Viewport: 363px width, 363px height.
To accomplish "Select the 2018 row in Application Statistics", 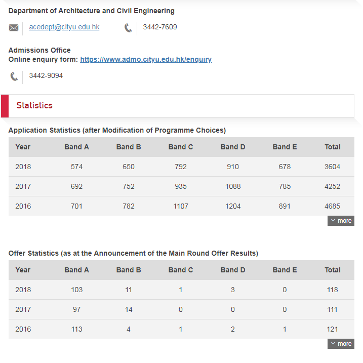I will coord(181,167).
